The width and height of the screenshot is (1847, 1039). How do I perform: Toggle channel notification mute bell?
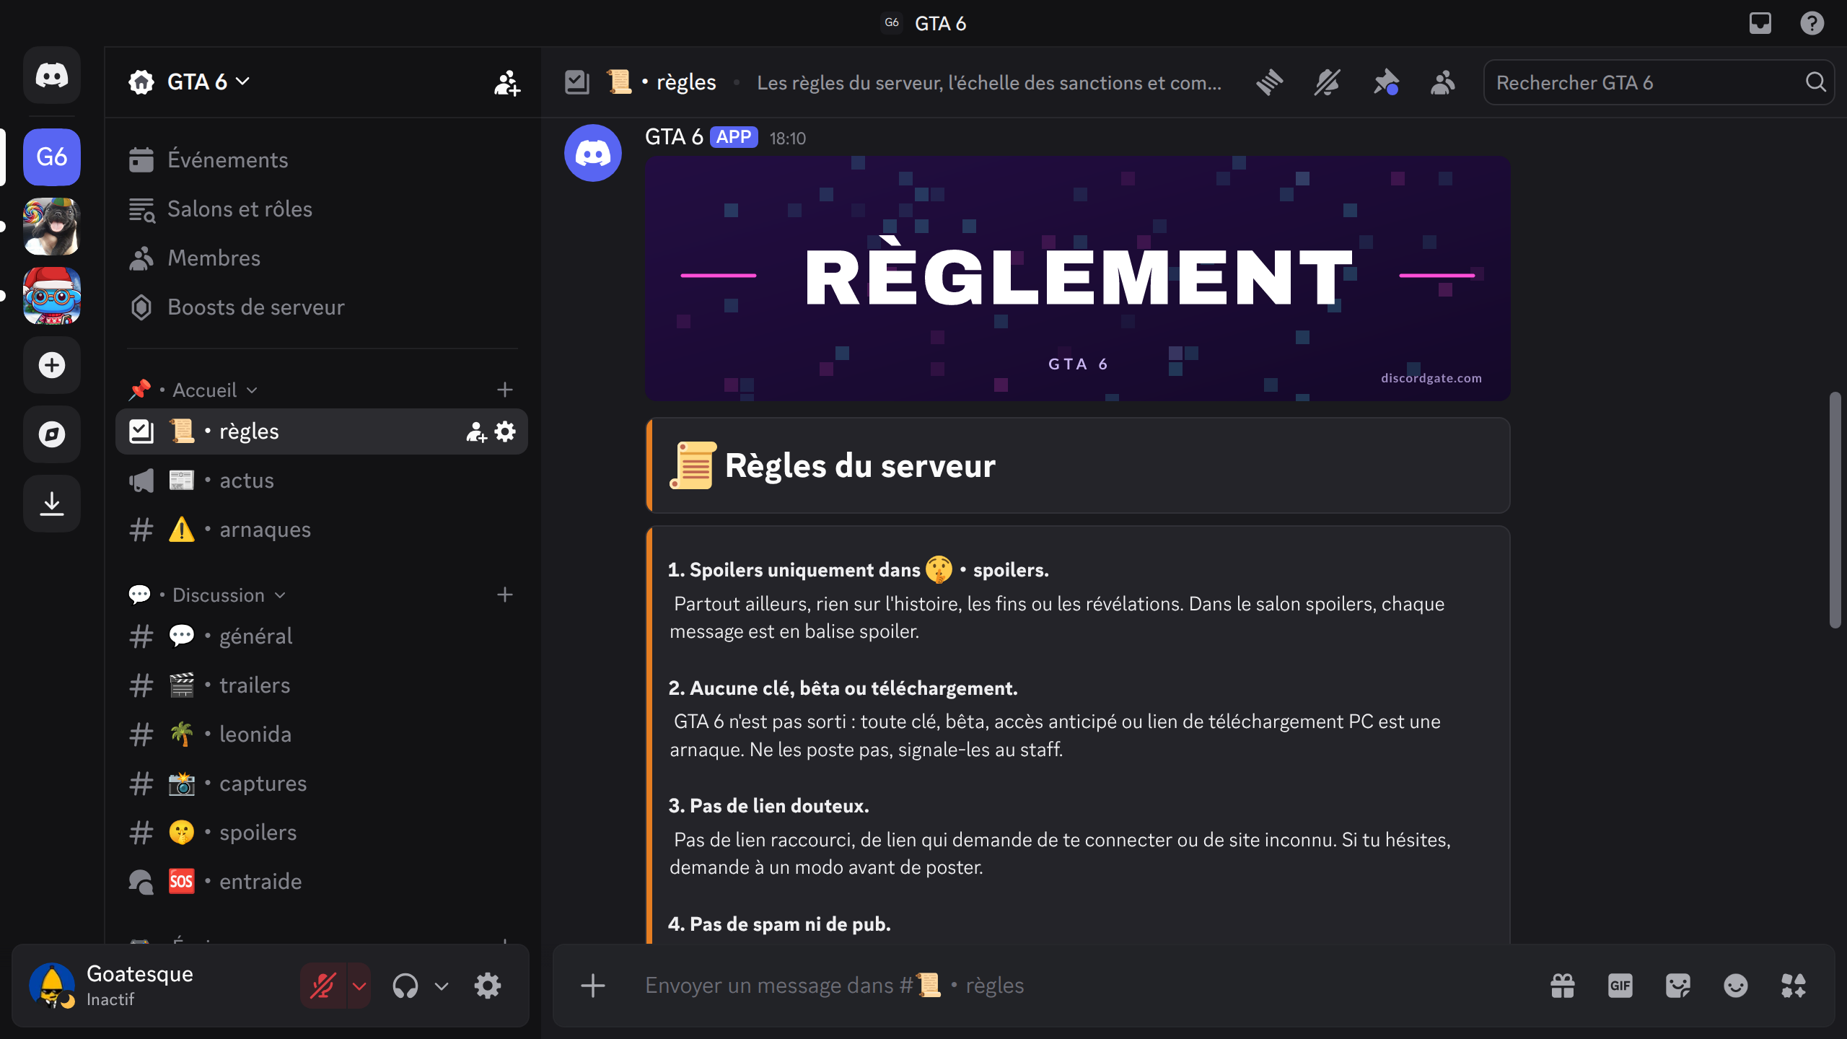(x=1328, y=82)
